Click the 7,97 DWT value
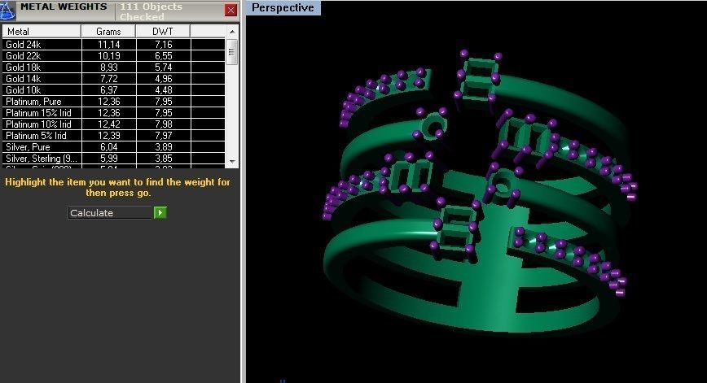The image size is (707, 383). (x=163, y=136)
